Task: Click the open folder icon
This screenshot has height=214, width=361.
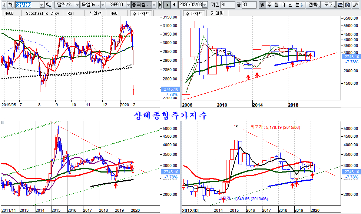Action: (x=340, y=4)
